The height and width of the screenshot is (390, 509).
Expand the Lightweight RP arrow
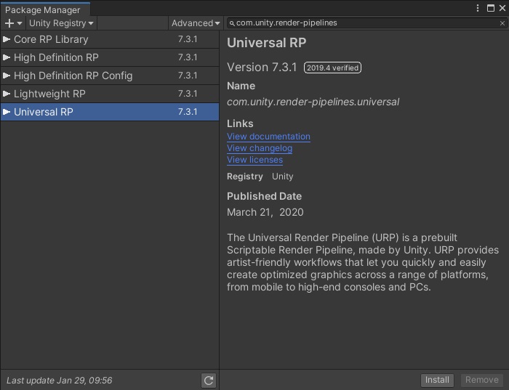pos(6,94)
